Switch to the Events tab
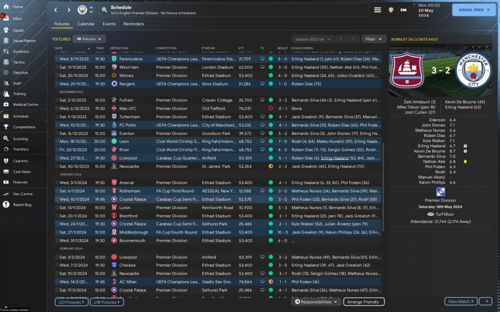 pyautogui.click(x=109, y=24)
